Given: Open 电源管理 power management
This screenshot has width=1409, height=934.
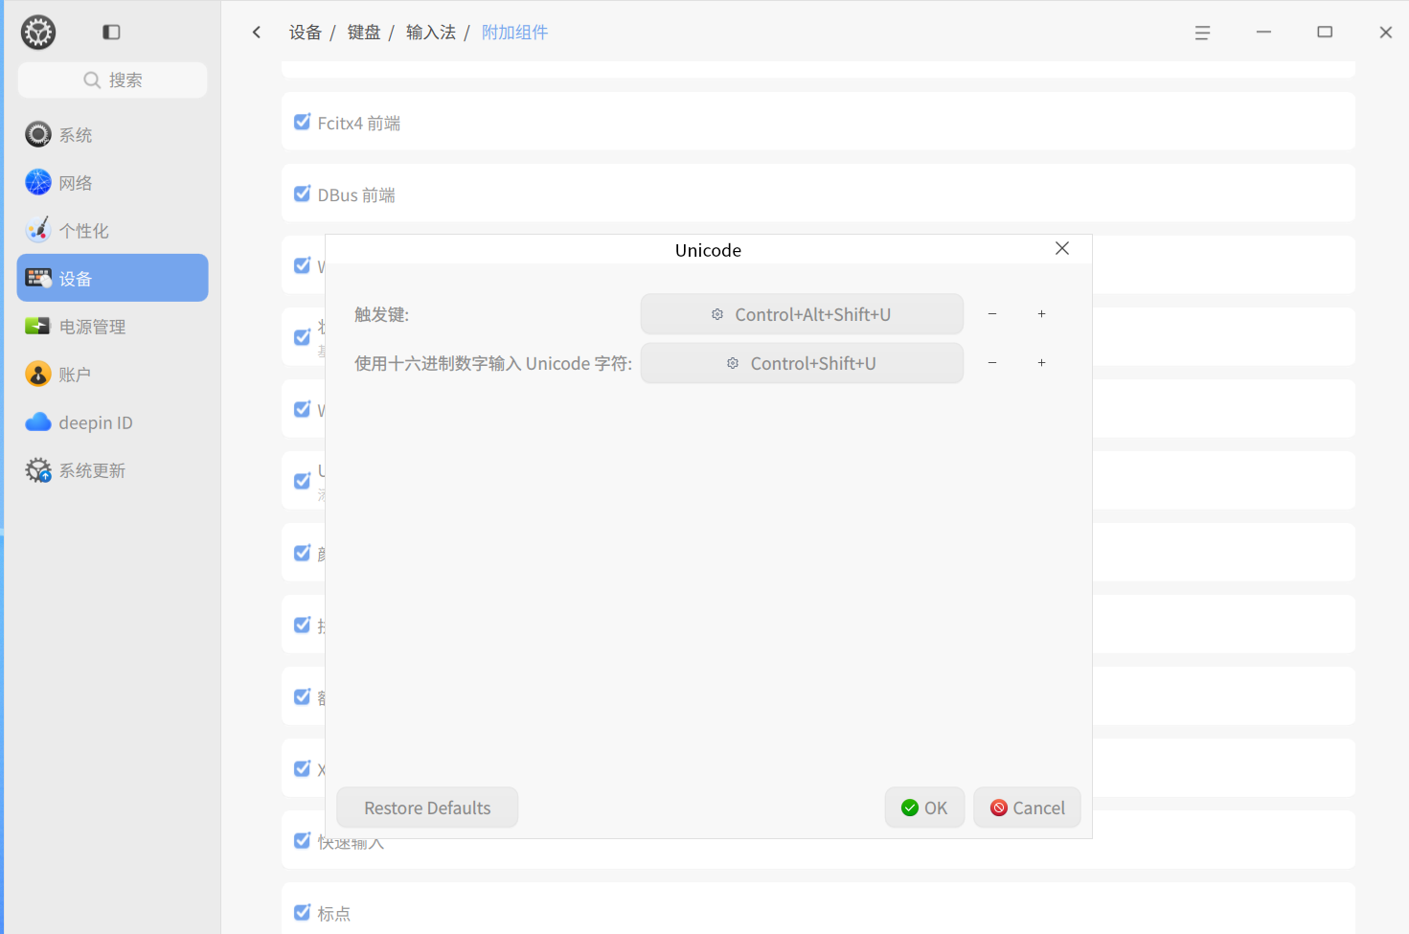Looking at the screenshot, I should pos(112,327).
